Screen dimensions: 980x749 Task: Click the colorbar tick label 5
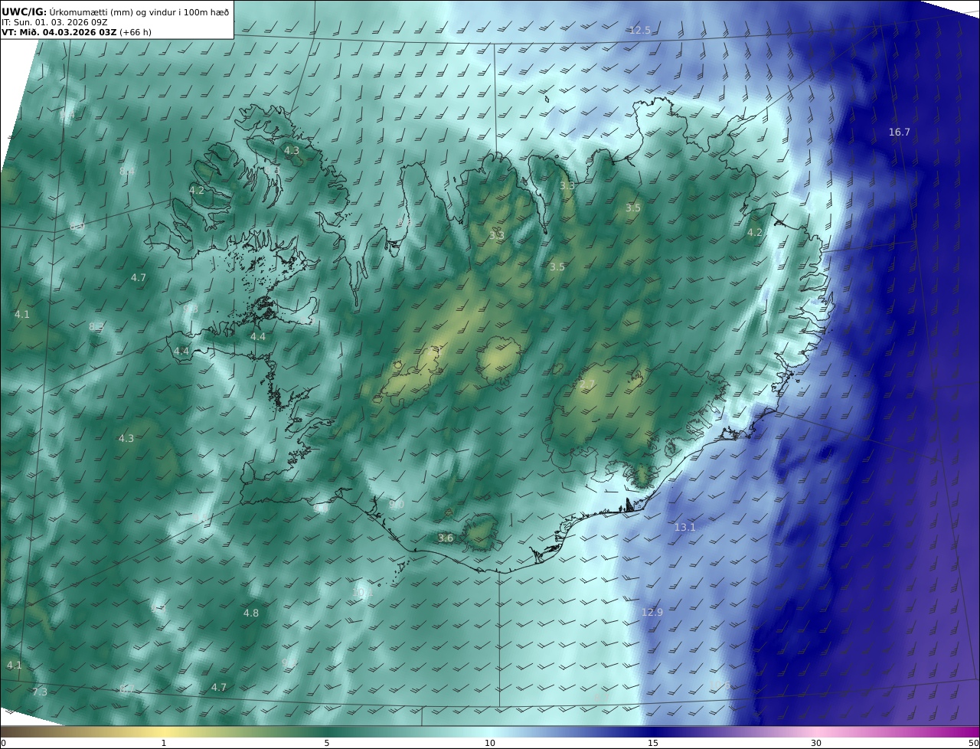tap(327, 744)
